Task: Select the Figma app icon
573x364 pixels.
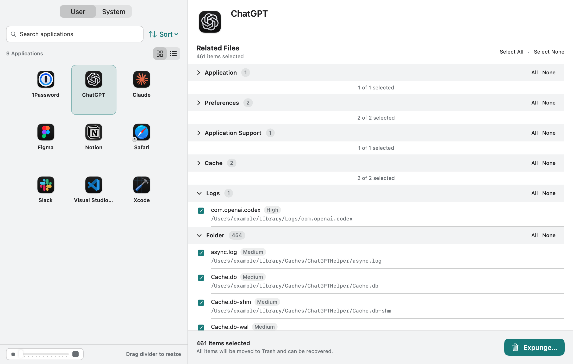Action: click(x=46, y=132)
